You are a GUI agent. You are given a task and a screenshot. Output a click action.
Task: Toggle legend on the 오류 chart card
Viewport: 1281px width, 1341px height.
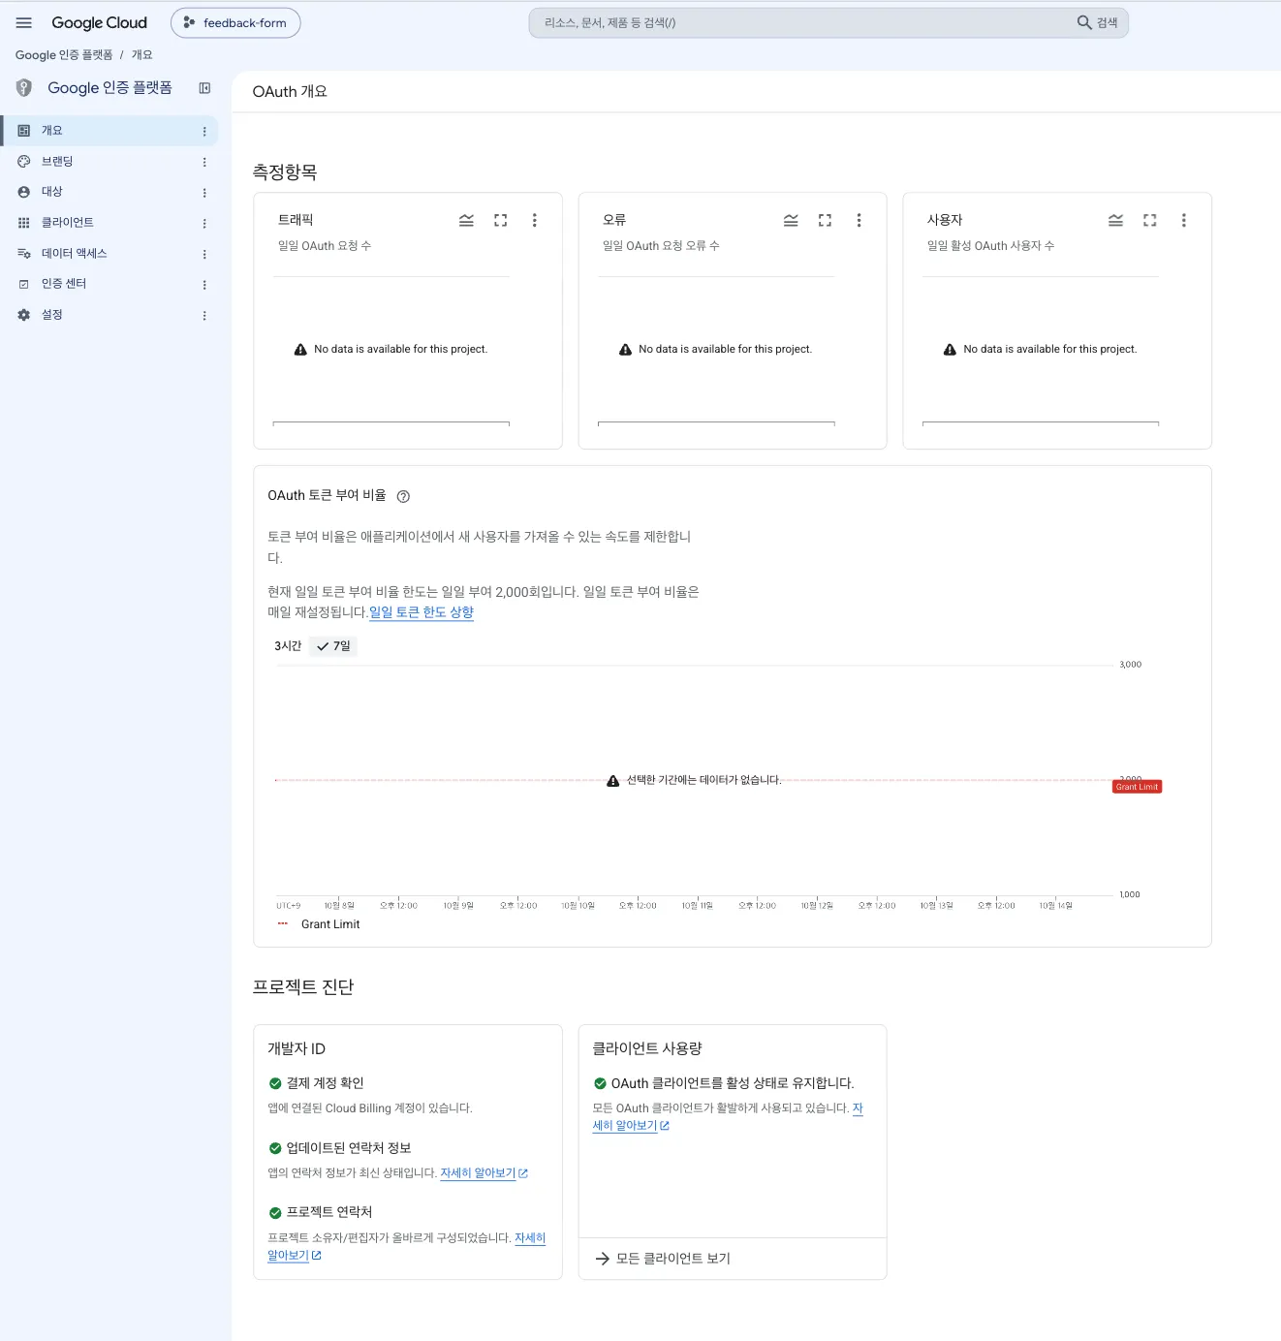pyautogui.click(x=791, y=220)
